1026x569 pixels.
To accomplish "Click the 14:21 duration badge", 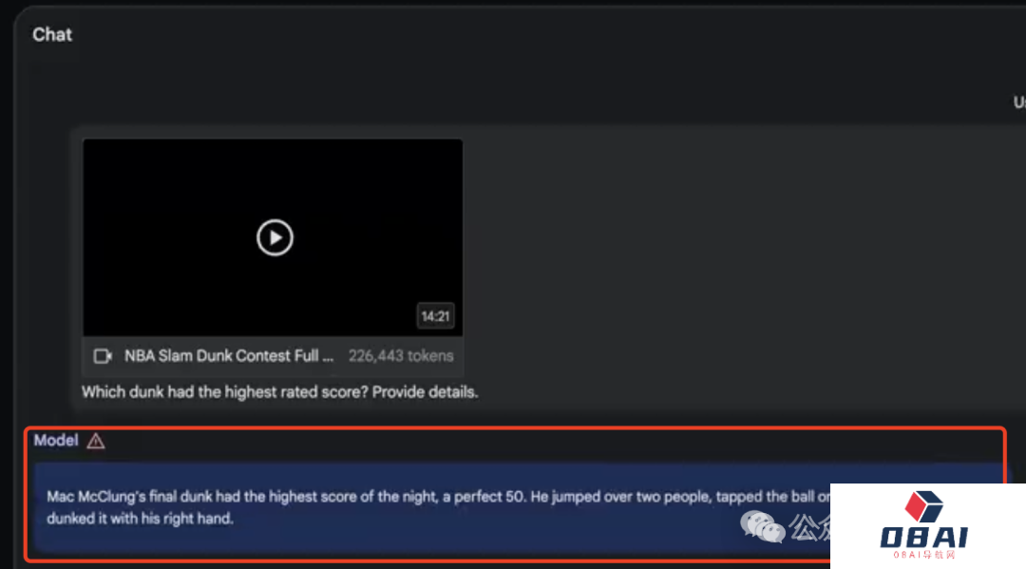I will (x=435, y=316).
